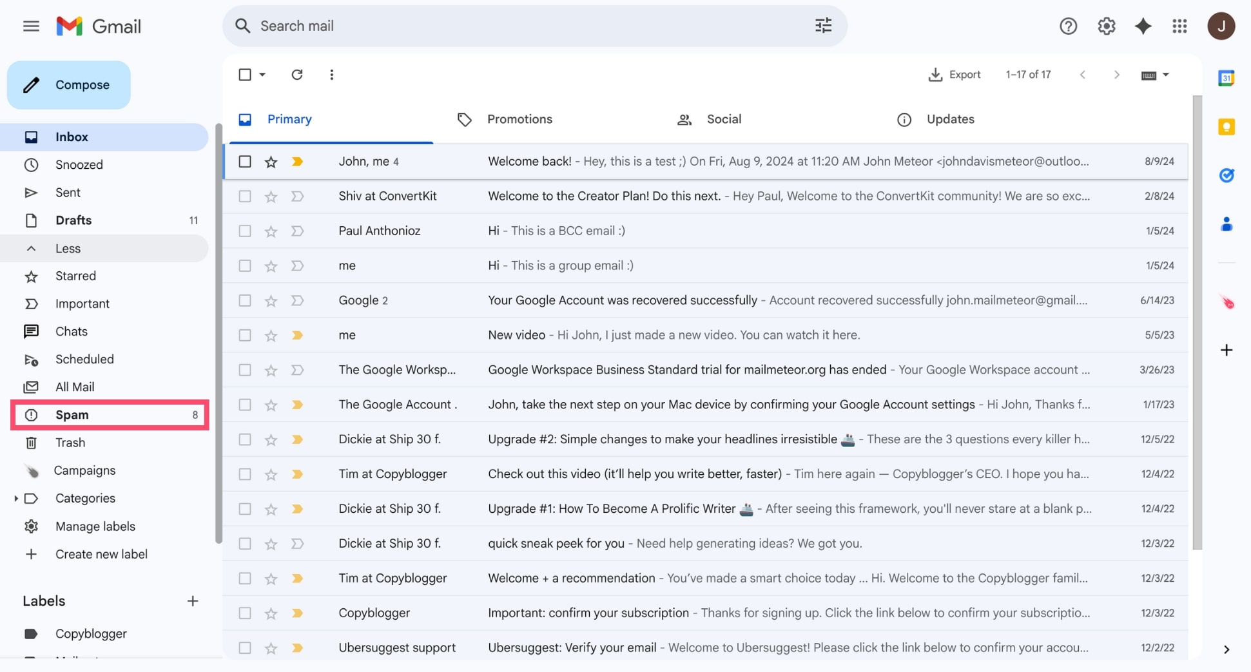1251x672 pixels.
Task: Open Starred mail in sidebar
Action: tap(105, 276)
